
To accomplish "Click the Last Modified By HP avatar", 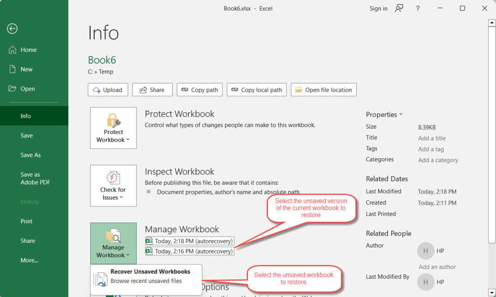I will pyautogui.click(x=425, y=282).
